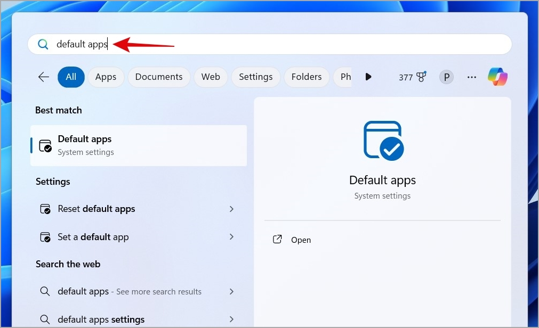Click the Reset default apps icon
The image size is (539, 328).
click(45, 209)
